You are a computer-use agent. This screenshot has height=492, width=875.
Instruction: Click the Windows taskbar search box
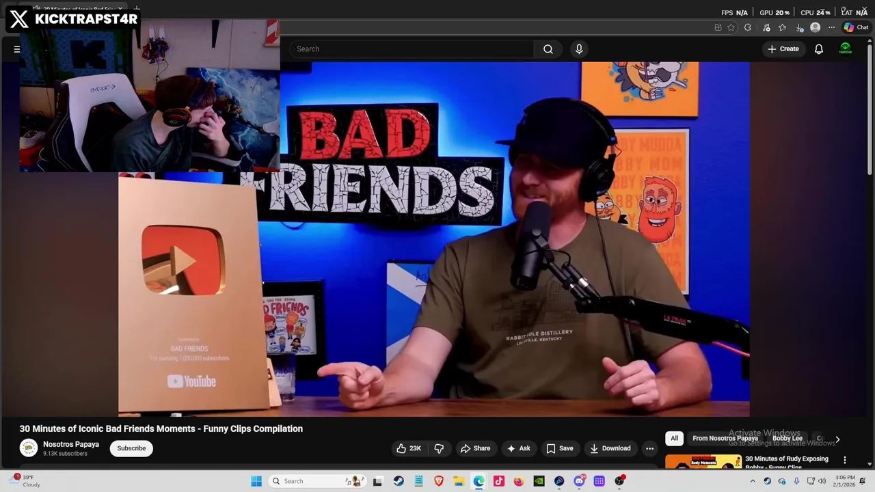click(x=316, y=481)
